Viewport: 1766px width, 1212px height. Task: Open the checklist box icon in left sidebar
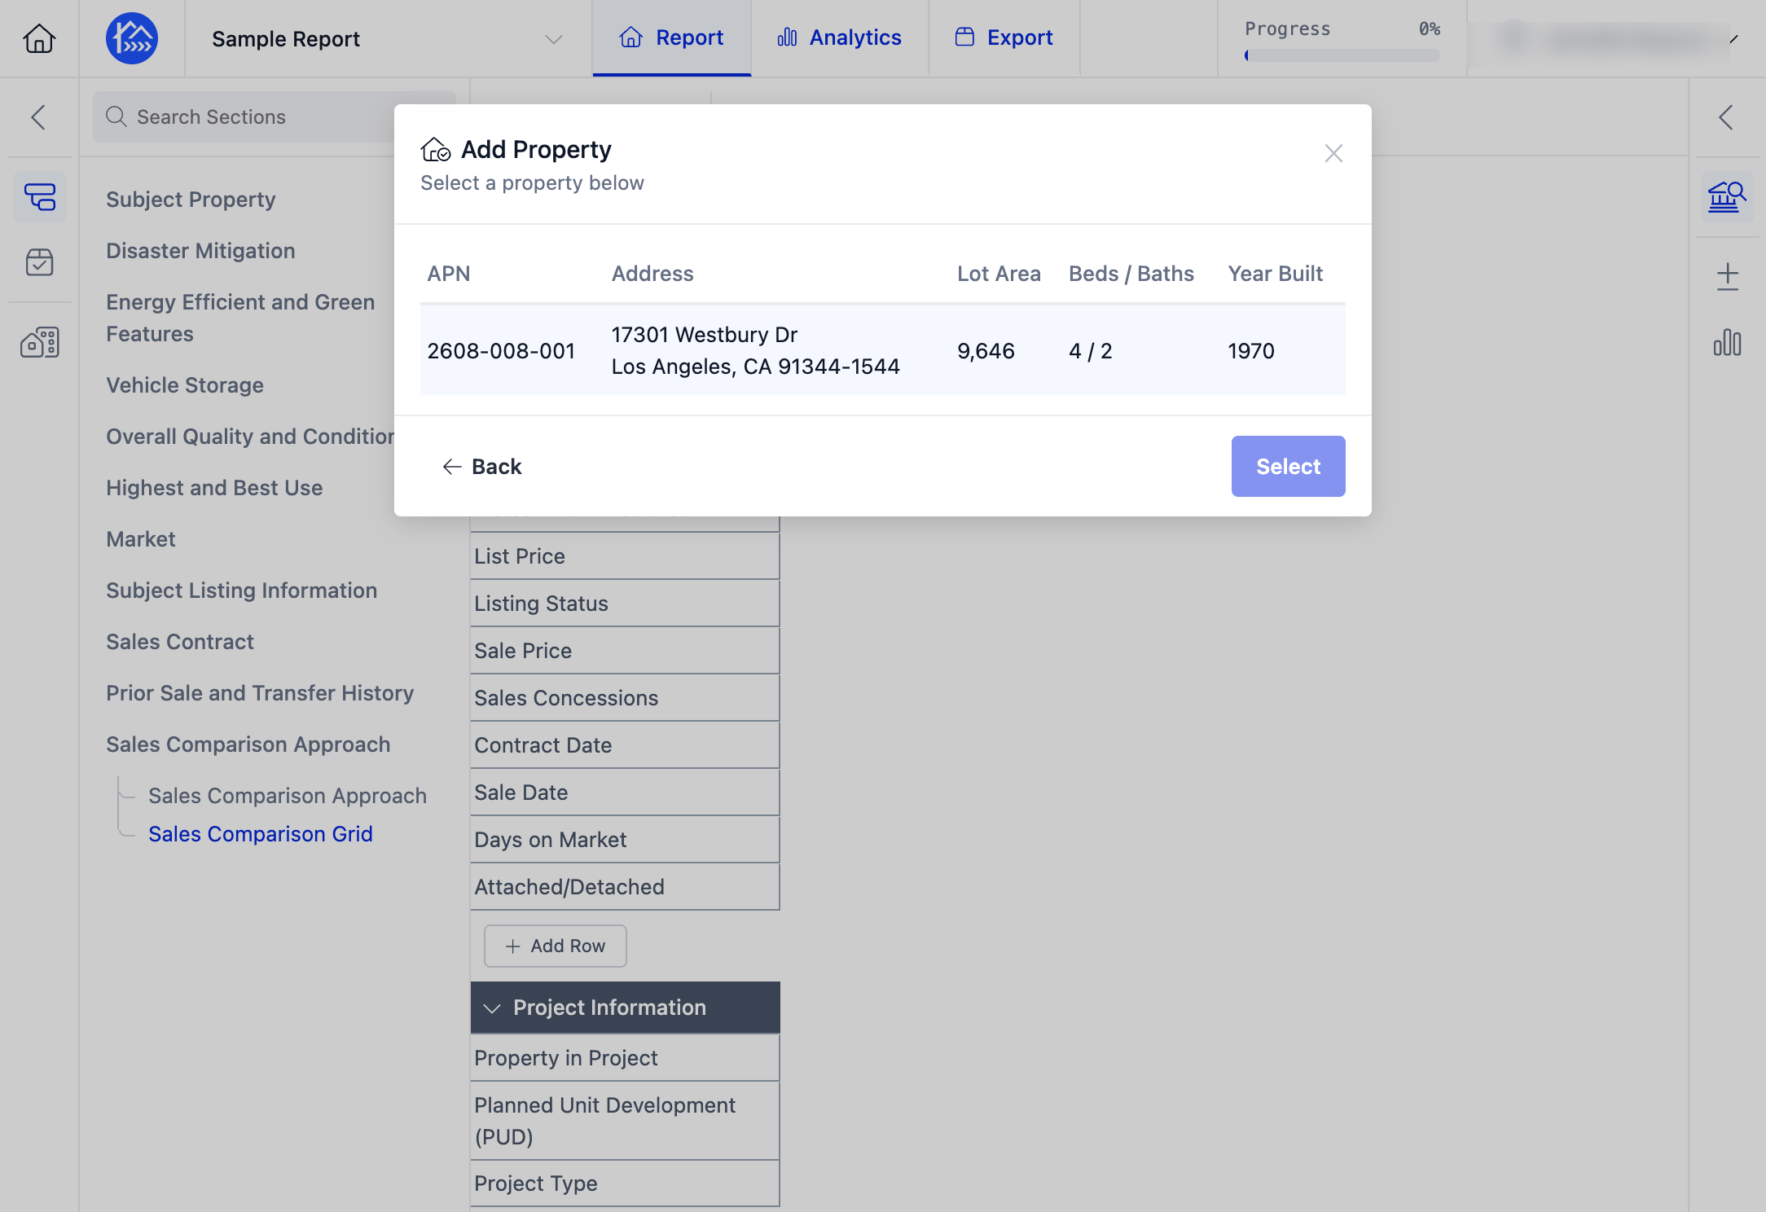(x=40, y=262)
